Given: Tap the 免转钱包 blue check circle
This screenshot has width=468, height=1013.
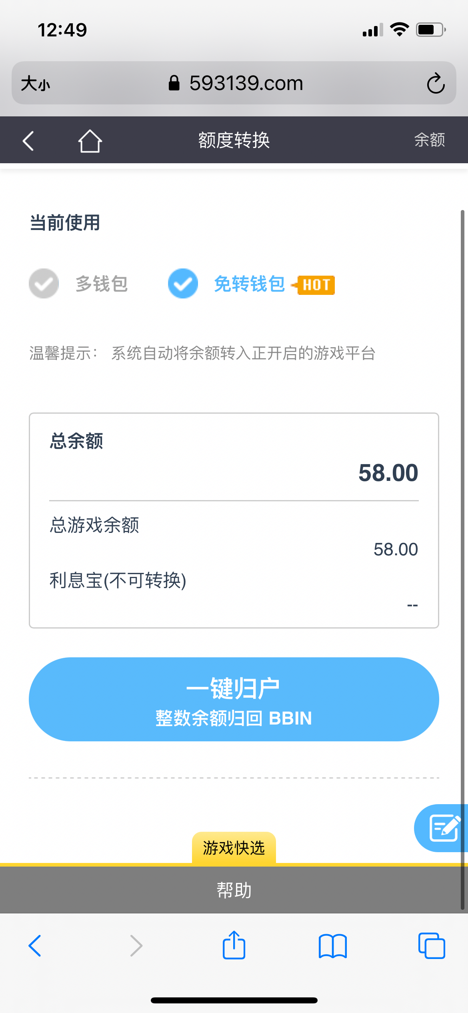Looking at the screenshot, I should 183,284.
